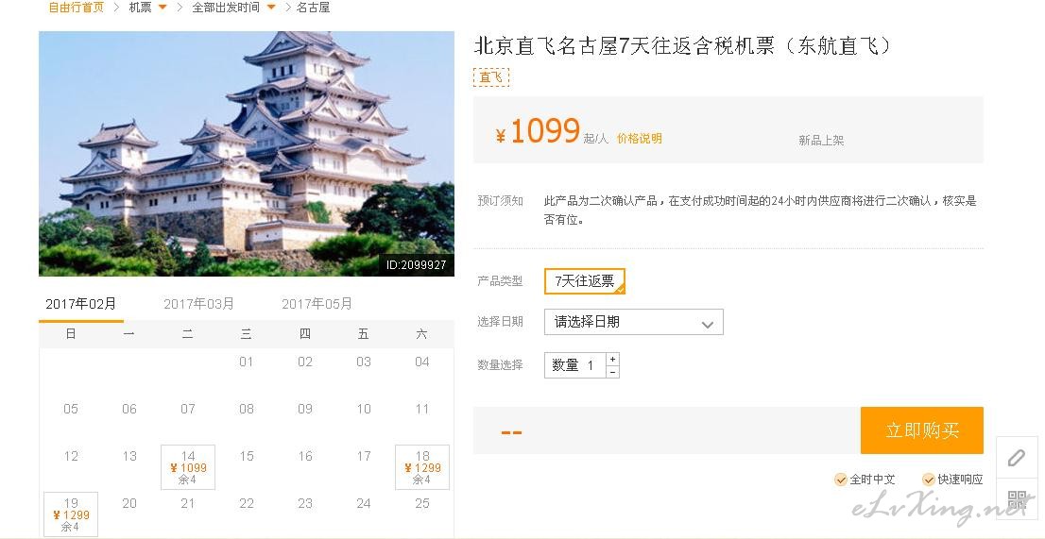Image resolution: width=1045 pixels, height=539 pixels.
Task: Open the QR code icon
Action: point(1016,499)
